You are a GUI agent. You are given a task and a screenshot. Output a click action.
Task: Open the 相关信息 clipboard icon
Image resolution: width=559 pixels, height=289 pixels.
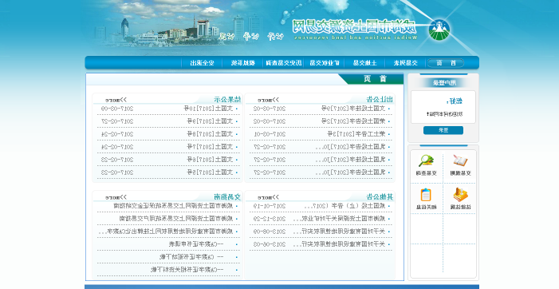pos(426,195)
